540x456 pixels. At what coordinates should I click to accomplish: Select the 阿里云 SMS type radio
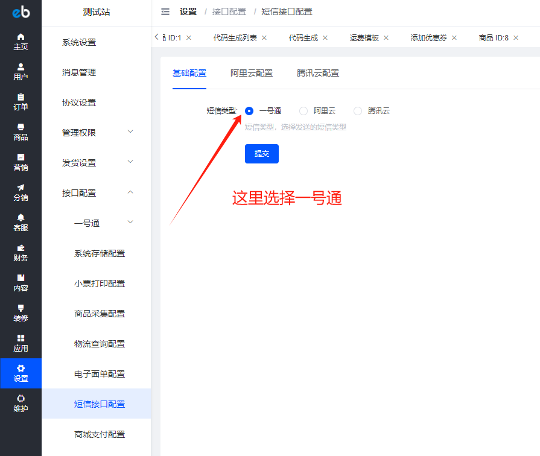pos(303,111)
